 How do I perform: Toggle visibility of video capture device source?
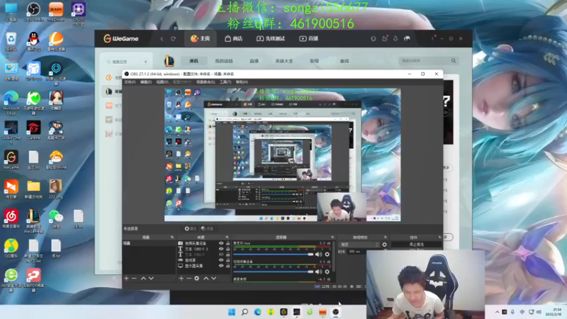coord(221,243)
